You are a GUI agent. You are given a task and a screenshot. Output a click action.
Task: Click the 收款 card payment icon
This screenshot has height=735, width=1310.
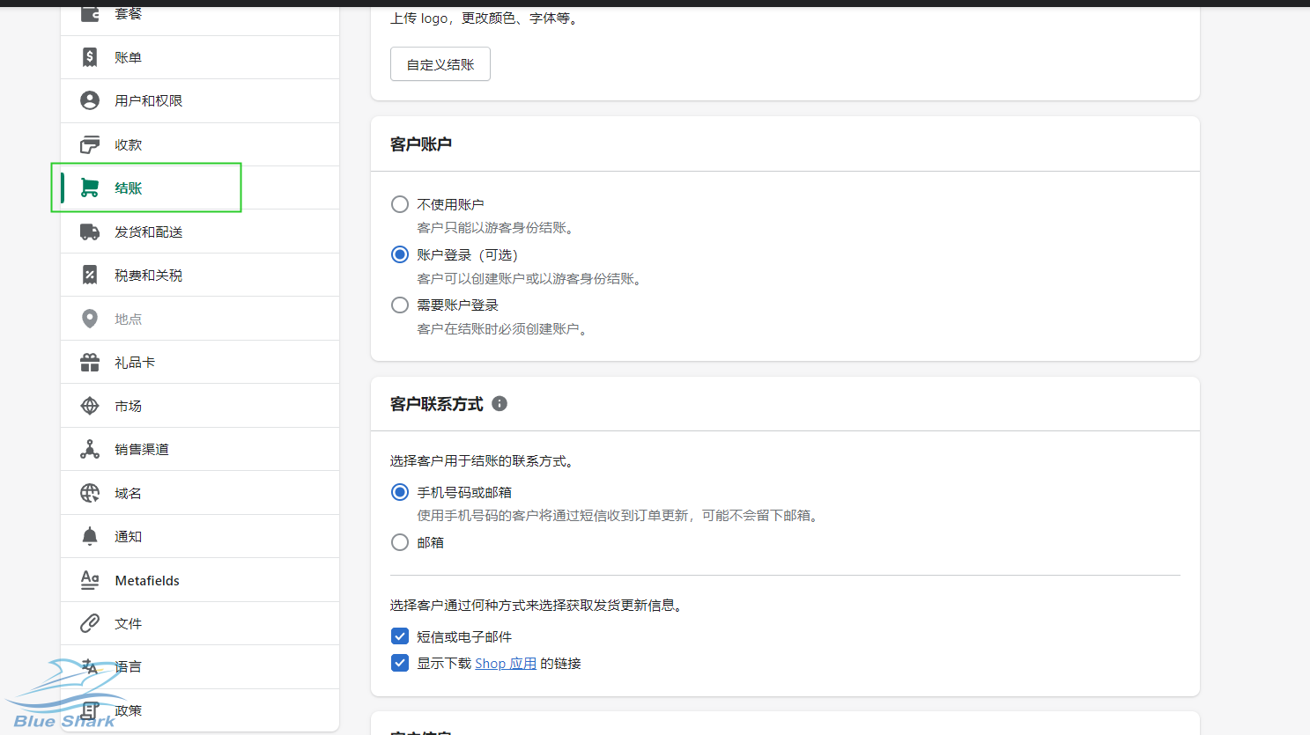coord(90,144)
